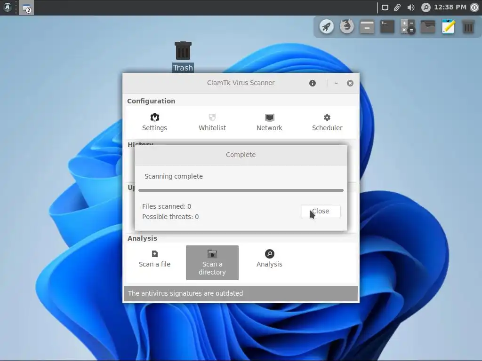Open Firefox from the dock

(x=346, y=27)
